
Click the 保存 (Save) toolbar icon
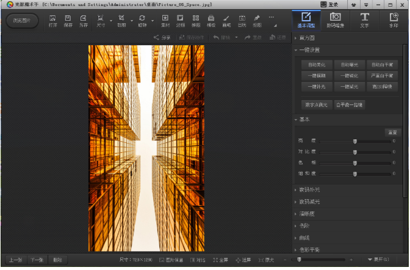coord(68,21)
